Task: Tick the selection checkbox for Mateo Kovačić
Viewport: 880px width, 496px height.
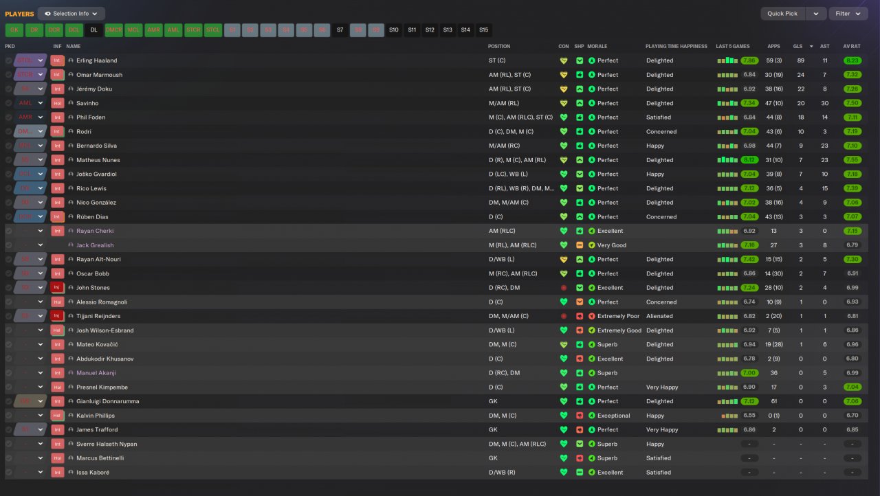Action: pyautogui.click(x=8, y=345)
